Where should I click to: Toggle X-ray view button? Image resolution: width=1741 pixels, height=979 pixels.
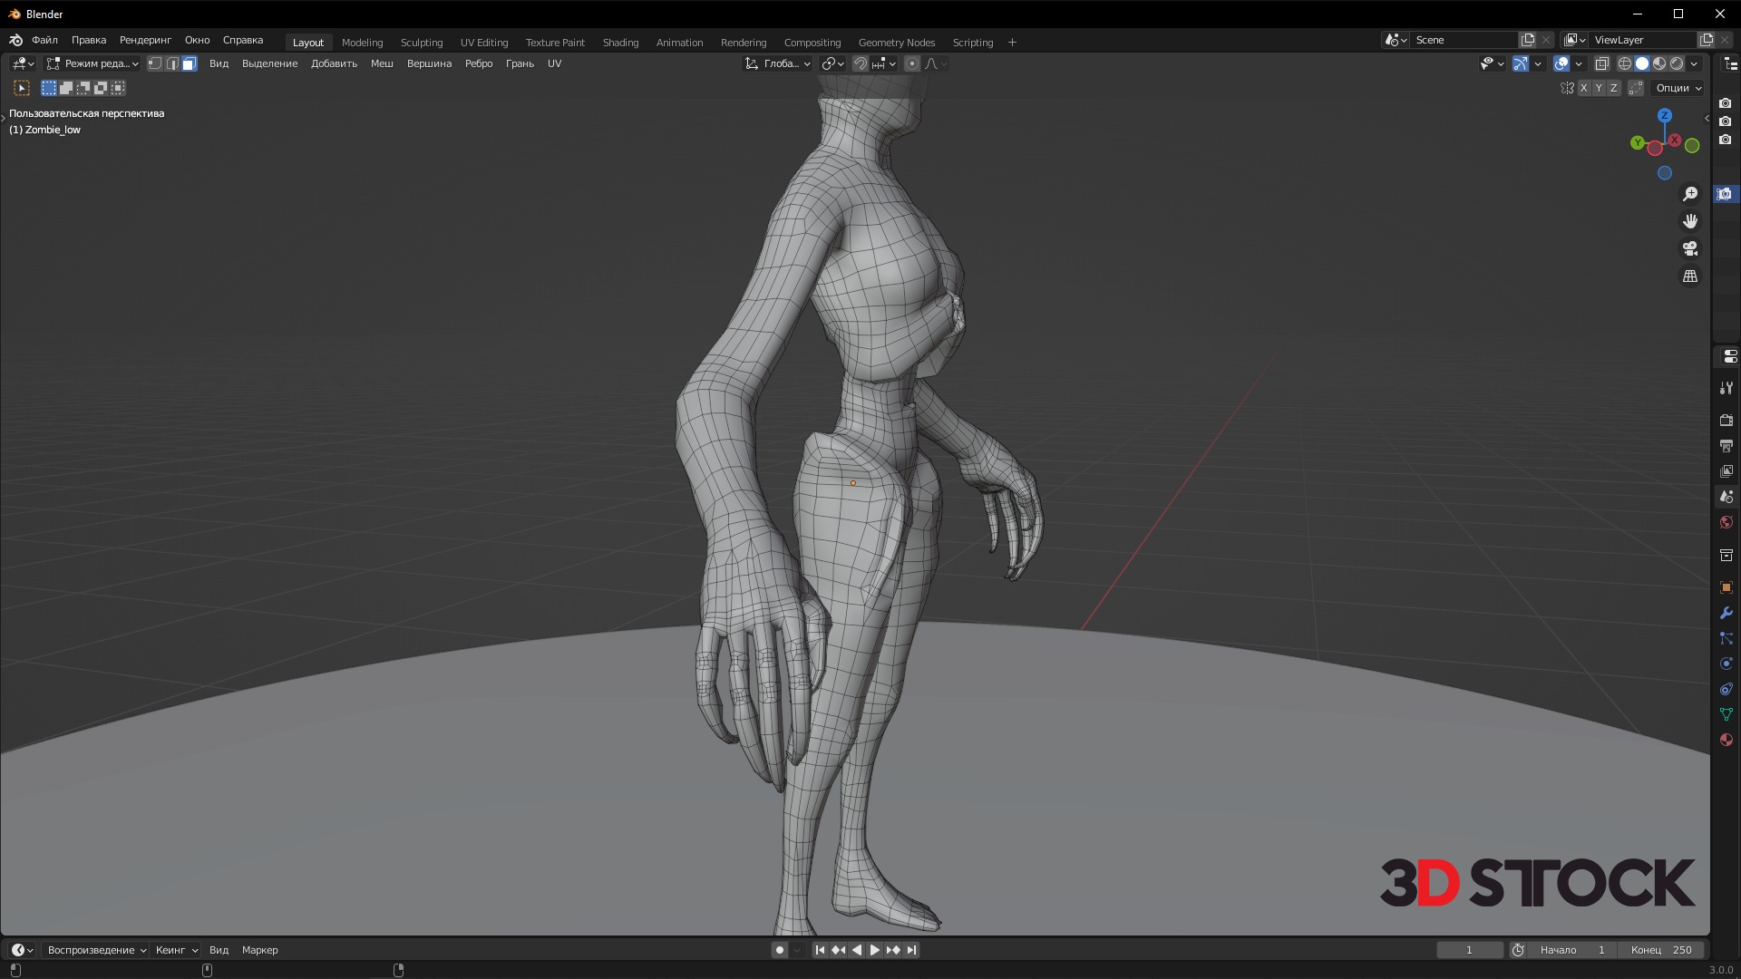pos(1601,63)
